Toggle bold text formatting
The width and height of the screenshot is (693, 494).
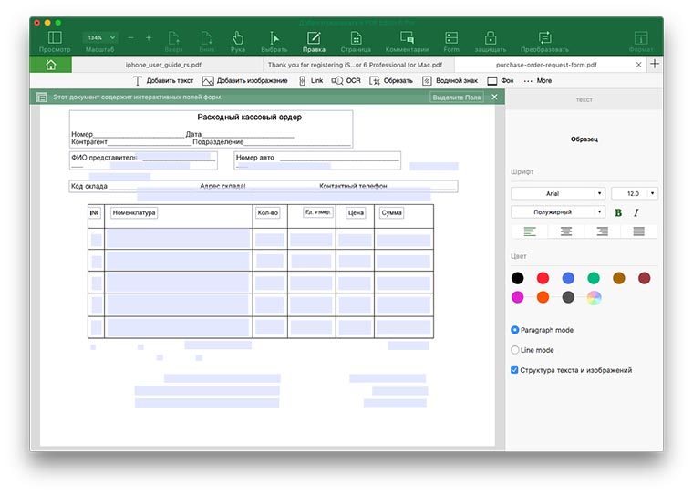[618, 212]
